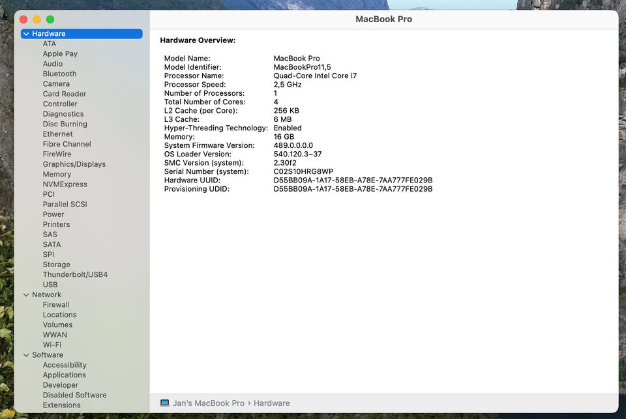The height and width of the screenshot is (419, 626).
Task: Select the Power item in the sidebar
Action: (x=53, y=214)
